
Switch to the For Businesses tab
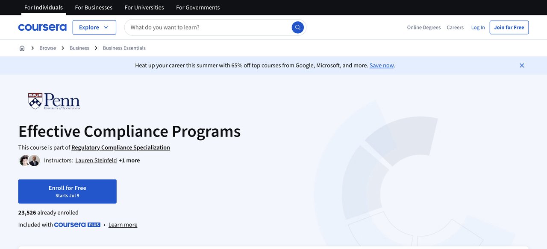point(94,7)
